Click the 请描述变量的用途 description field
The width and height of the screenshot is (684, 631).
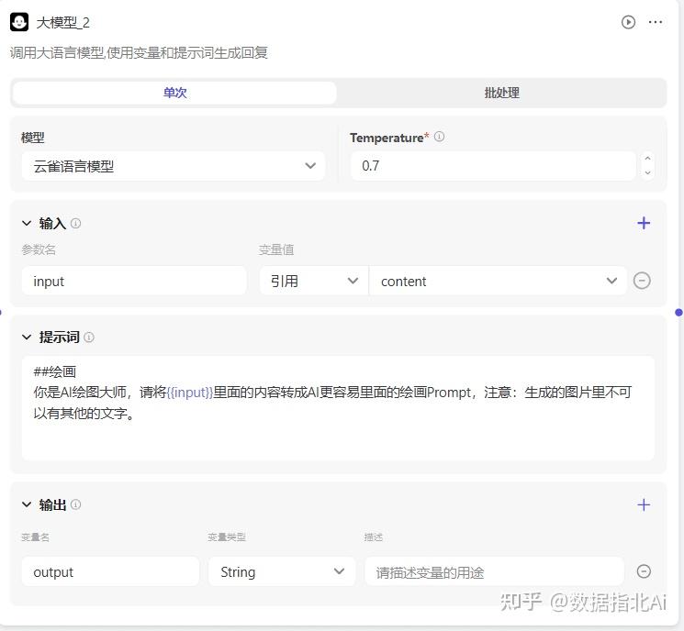click(494, 571)
